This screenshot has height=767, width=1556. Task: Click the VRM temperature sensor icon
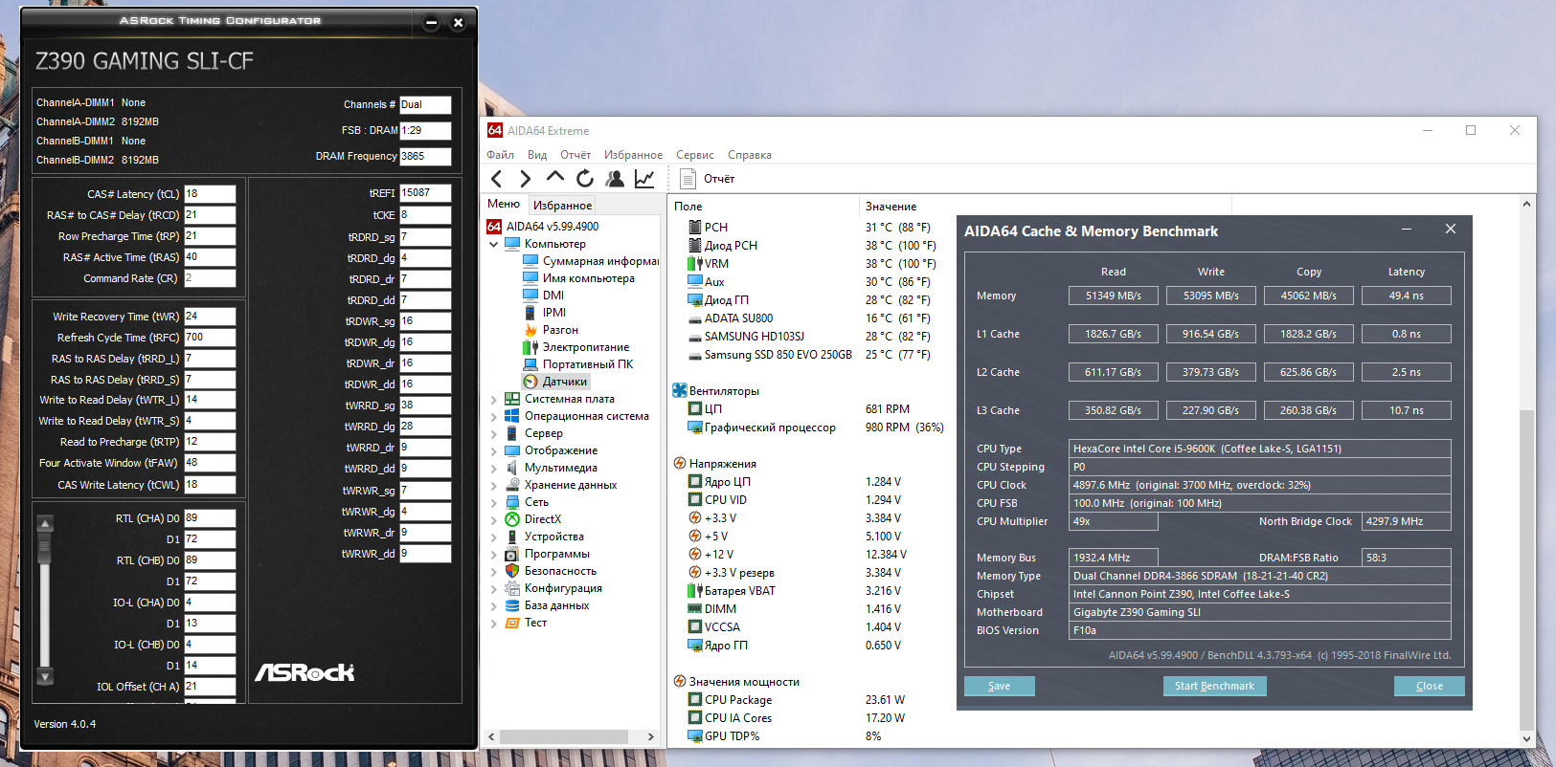[695, 264]
